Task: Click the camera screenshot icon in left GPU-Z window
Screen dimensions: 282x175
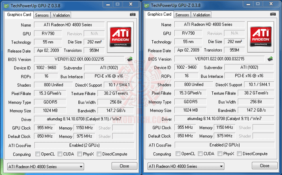Action: [x=132, y=14]
